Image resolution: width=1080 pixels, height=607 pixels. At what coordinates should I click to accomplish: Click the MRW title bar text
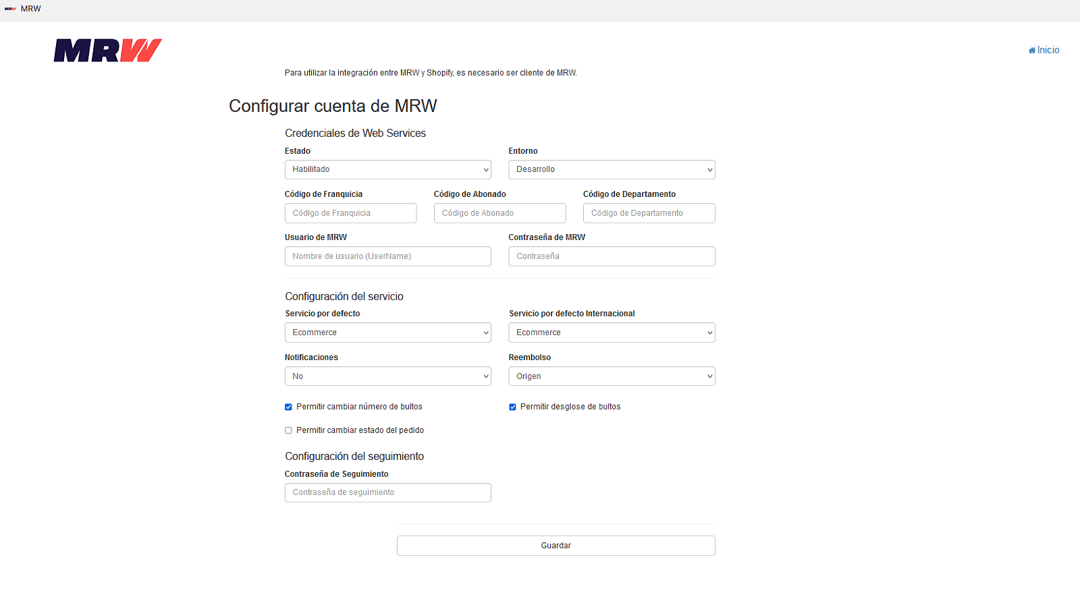(x=31, y=9)
